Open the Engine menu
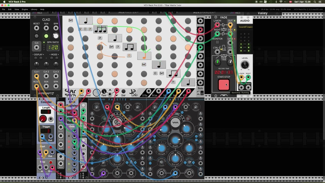325x183 pixels. tap(25, 9)
